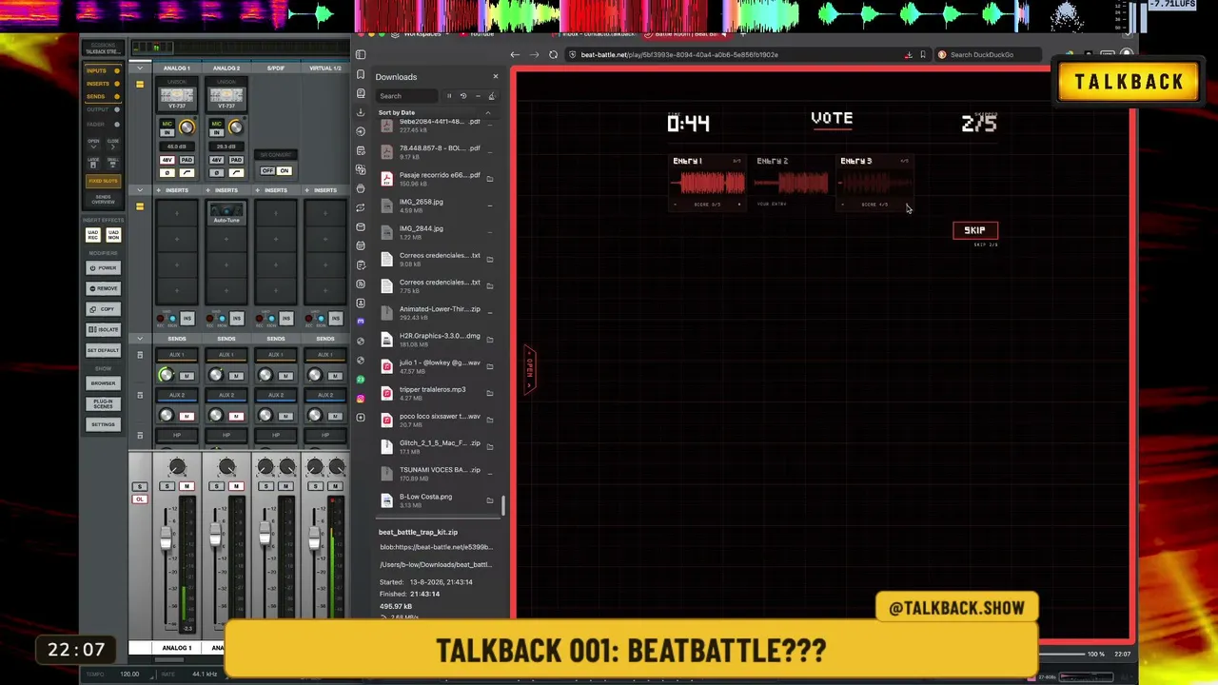Select Small view size in Console sidebar
Viewport: 1218px width, 685px height.
pyautogui.click(x=112, y=162)
